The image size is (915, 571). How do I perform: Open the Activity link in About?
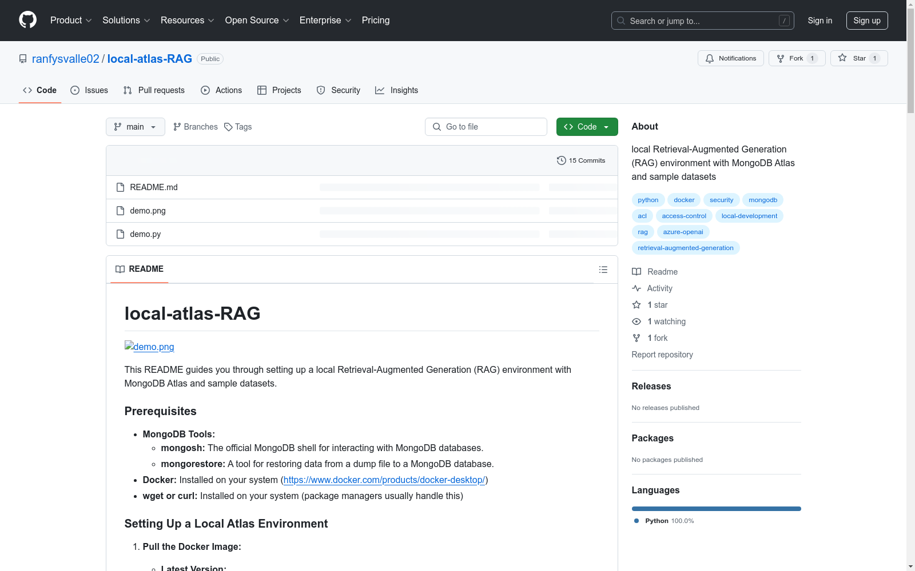point(652,288)
